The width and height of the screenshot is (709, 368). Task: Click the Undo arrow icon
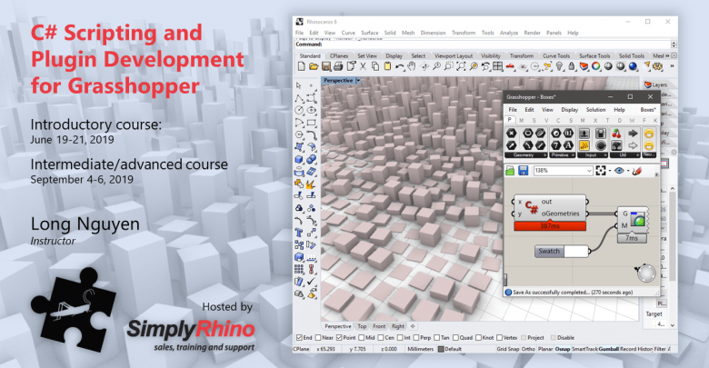[x=399, y=66]
